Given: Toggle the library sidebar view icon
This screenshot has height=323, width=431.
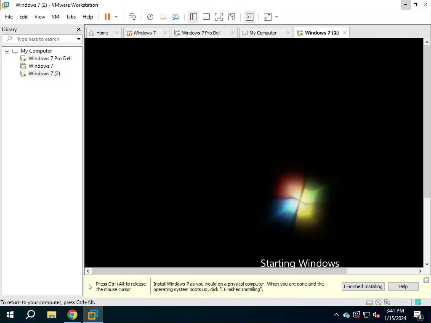Looking at the screenshot, I should coord(194,17).
